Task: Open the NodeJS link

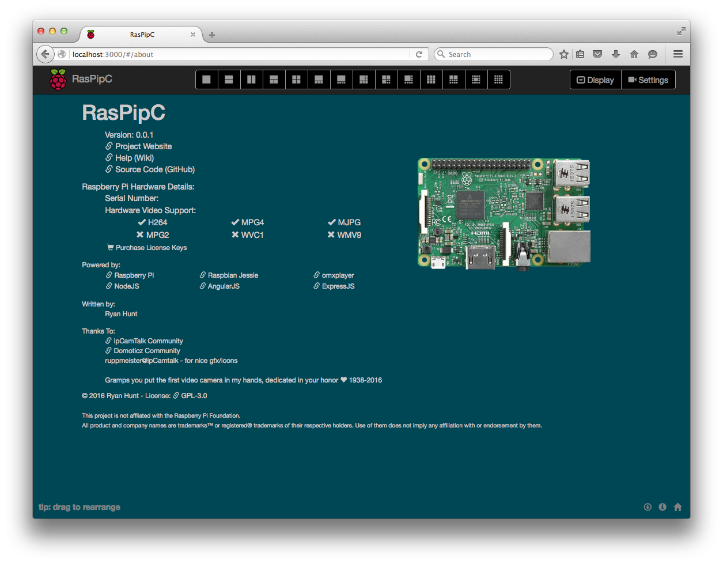Action: 122,286
